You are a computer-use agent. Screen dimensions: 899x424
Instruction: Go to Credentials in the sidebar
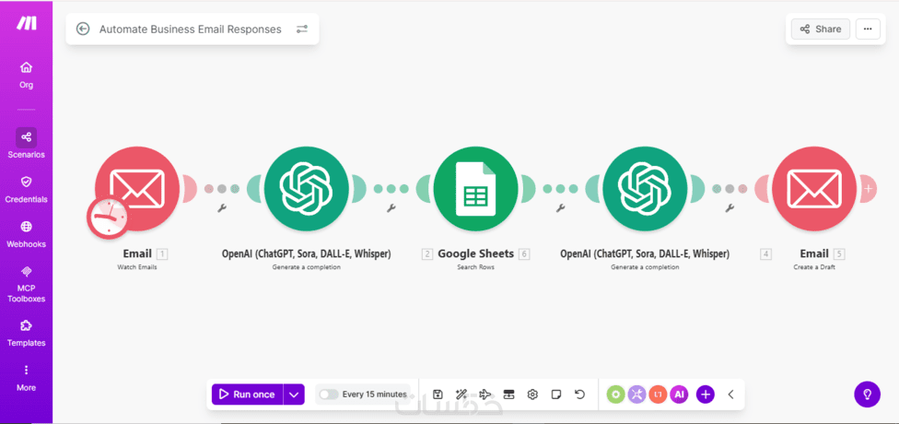(27, 190)
